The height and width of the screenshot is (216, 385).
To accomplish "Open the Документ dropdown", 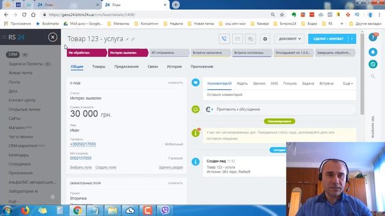I will click(289, 38).
